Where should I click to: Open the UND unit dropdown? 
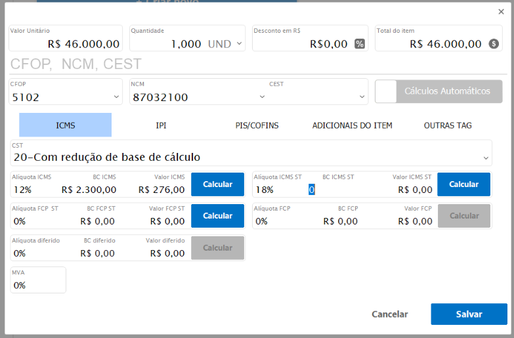(239, 44)
